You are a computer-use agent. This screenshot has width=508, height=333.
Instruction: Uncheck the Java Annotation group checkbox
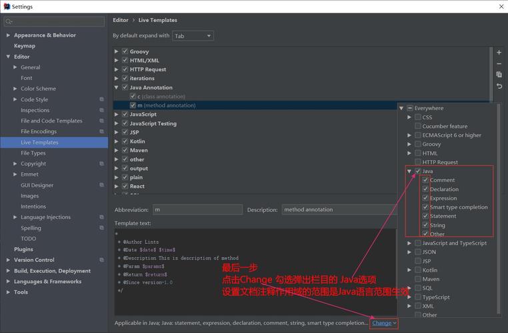click(125, 87)
